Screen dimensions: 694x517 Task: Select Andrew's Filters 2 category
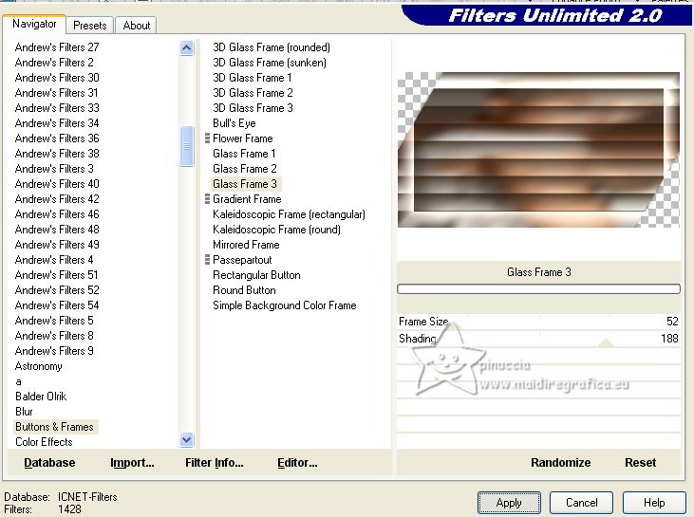pyautogui.click(x=54, y=63)
